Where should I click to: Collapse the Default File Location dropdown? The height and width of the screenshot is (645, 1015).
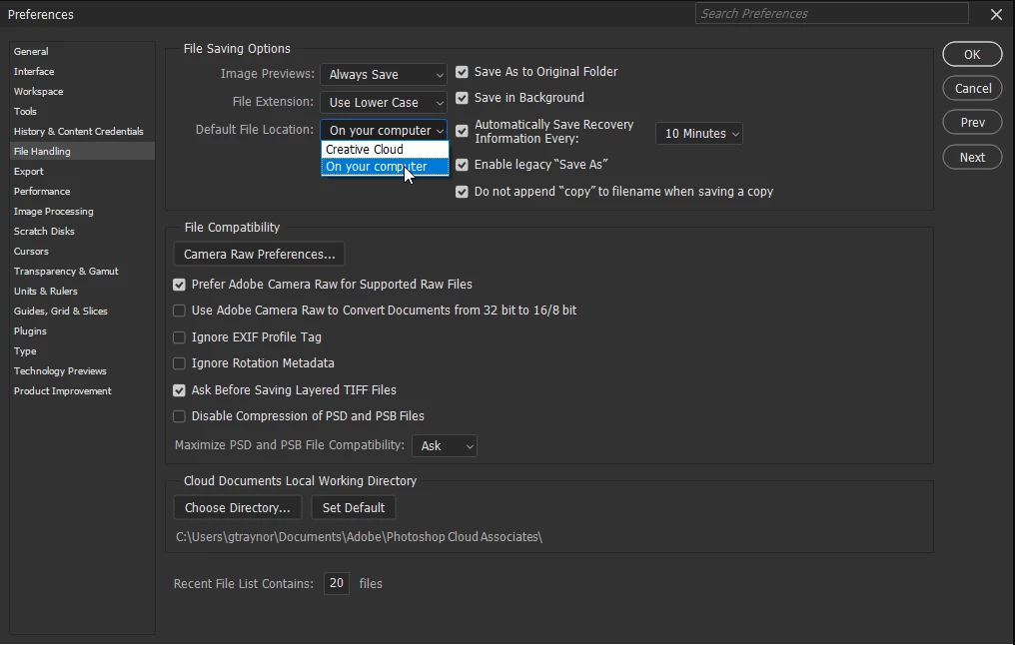[384, 130]
